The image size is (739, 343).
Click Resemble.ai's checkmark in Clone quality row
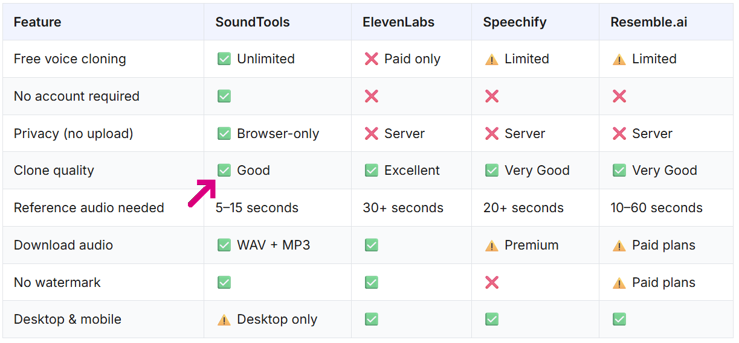coord(619,171)
